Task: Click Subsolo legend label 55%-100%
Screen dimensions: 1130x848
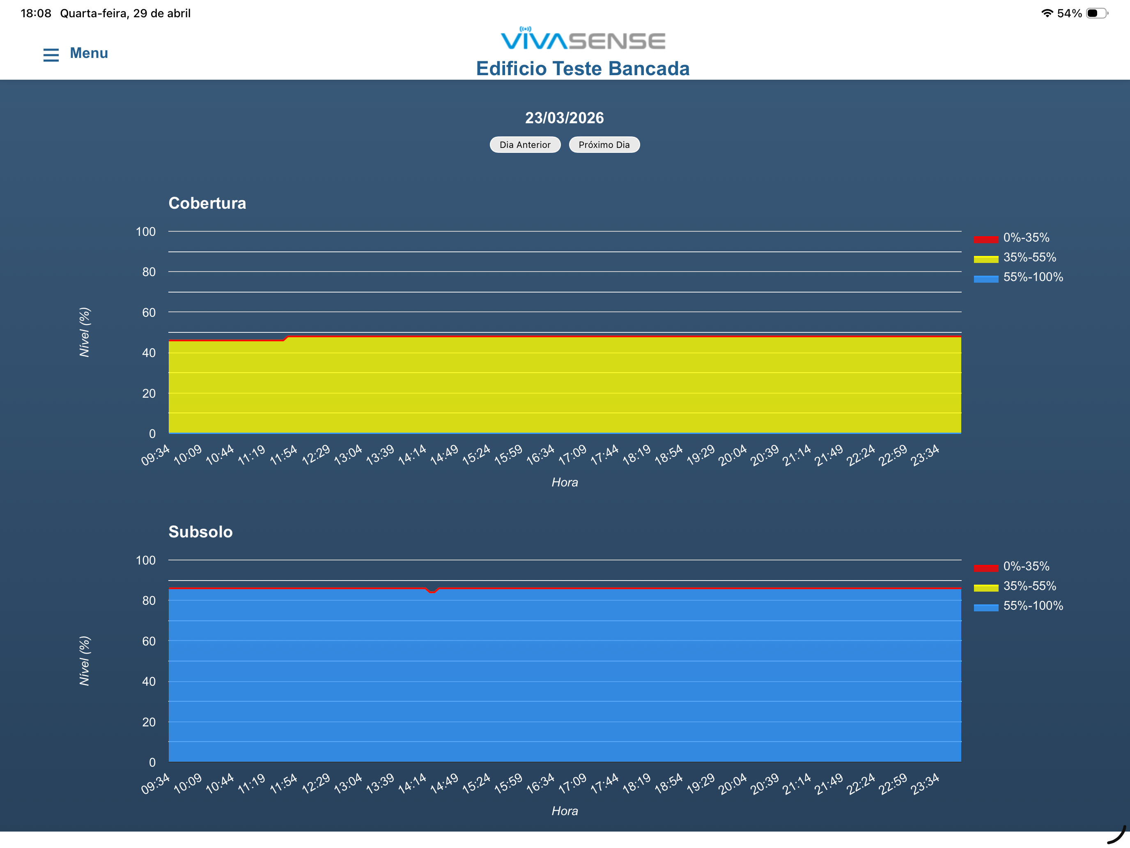Action: [x=1033, y=606]
